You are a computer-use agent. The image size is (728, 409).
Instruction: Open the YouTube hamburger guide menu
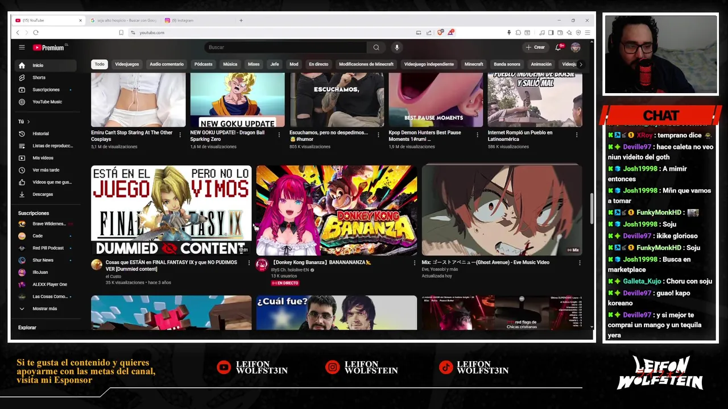22,48
